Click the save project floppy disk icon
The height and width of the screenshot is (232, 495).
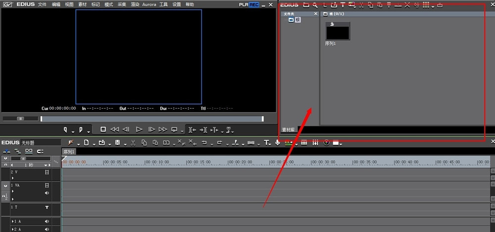[117, 143]
